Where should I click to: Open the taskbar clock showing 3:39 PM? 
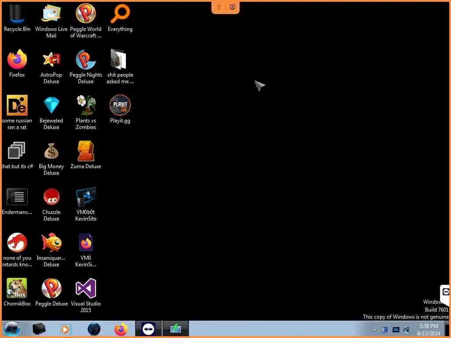click(429, 330)
